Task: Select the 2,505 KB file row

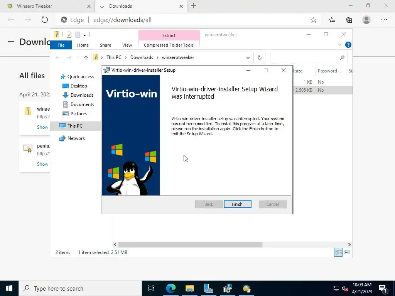Action: tap(323, 90)
